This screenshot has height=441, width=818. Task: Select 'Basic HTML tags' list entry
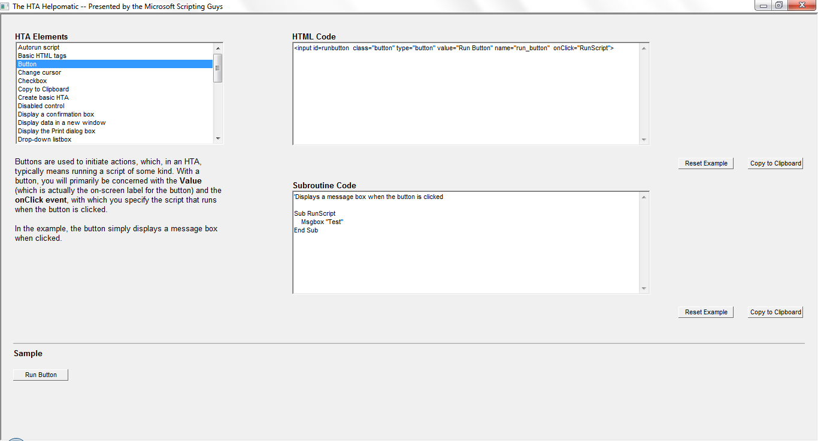tap(115, 56)
